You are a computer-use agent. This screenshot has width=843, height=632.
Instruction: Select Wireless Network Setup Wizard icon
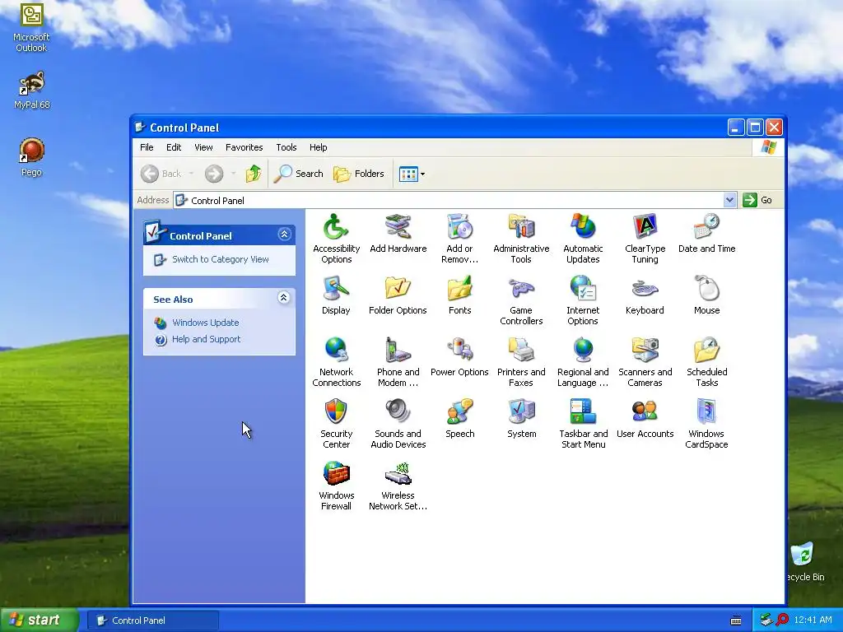(398, 474)
